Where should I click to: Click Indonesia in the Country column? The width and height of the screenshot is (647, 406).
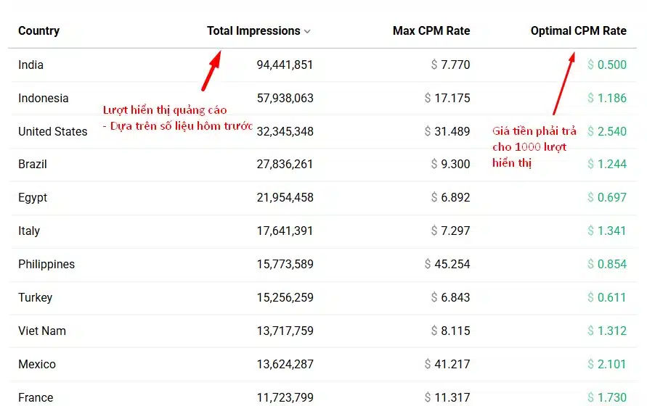coord(43,99)
